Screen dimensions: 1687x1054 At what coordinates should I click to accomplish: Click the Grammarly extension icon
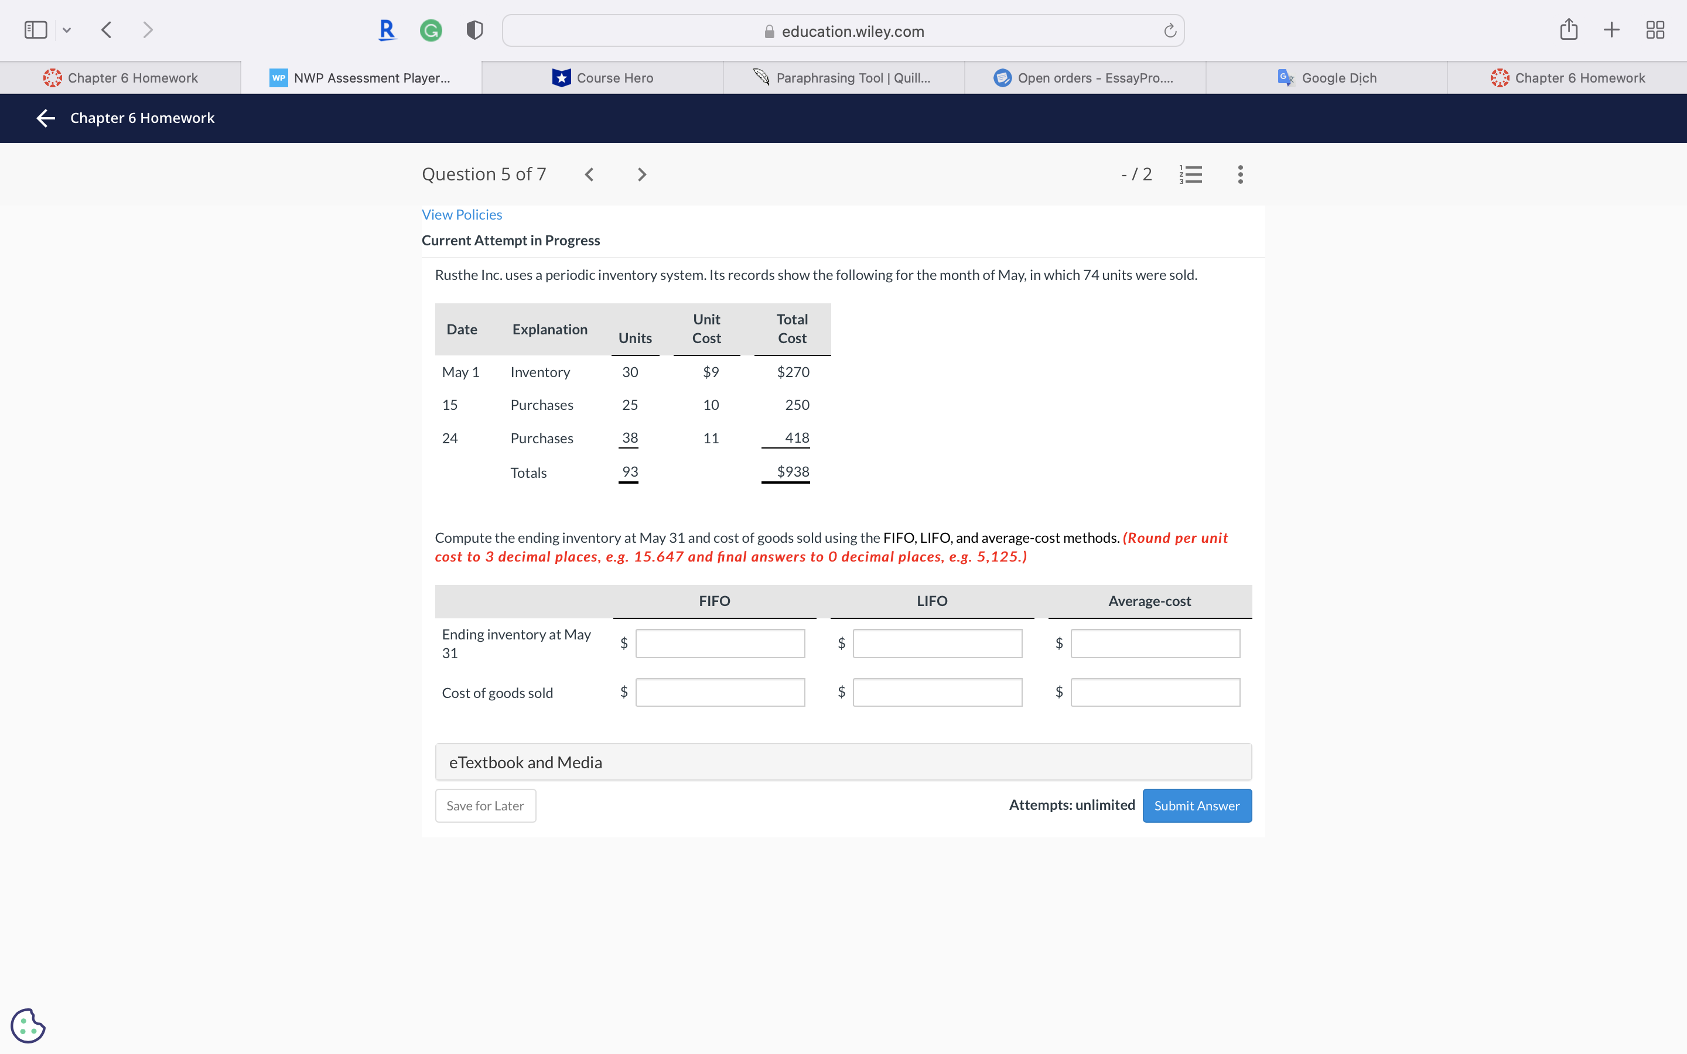point(431,30)
